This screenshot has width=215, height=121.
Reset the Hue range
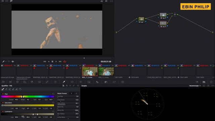[53, 94]
